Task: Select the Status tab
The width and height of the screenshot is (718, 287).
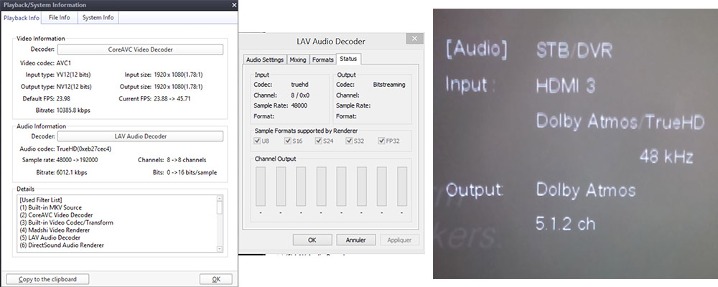Action: click(x=348, y=59)
